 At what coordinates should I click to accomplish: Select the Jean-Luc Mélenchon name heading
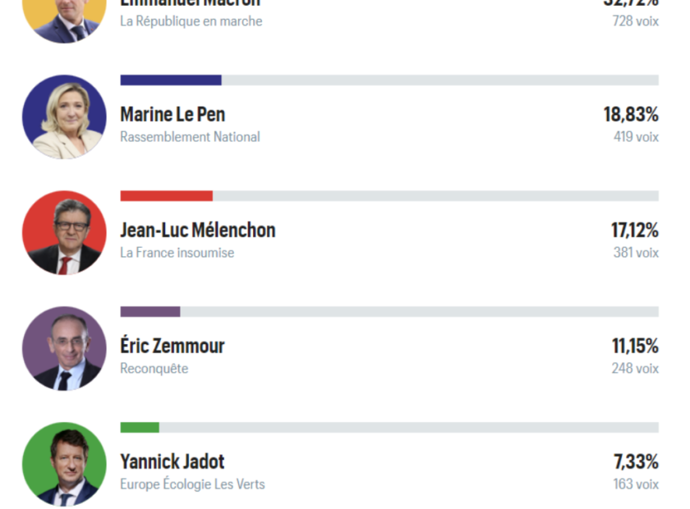coord(198,230)
